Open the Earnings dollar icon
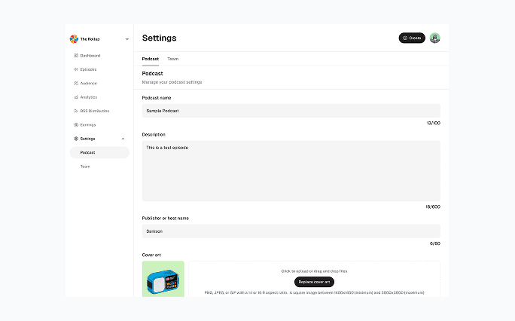 [76, 125]
